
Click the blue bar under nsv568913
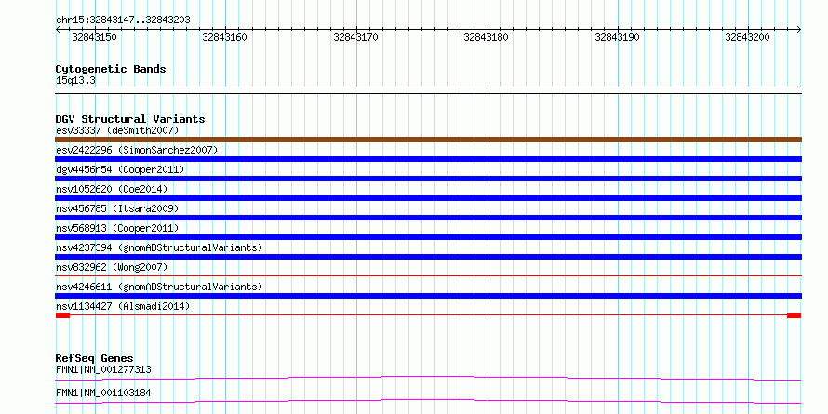pos(428,237)
